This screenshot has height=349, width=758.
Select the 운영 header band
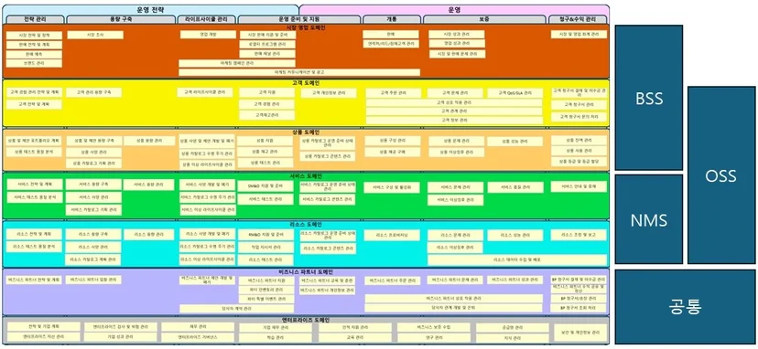click(454, 10)
